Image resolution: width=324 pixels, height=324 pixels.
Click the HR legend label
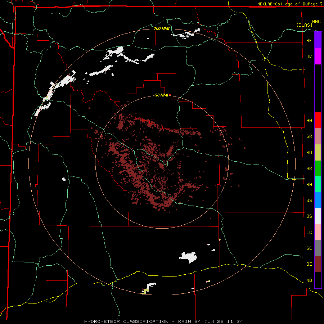pyautogui.click(x=309, y=168)
